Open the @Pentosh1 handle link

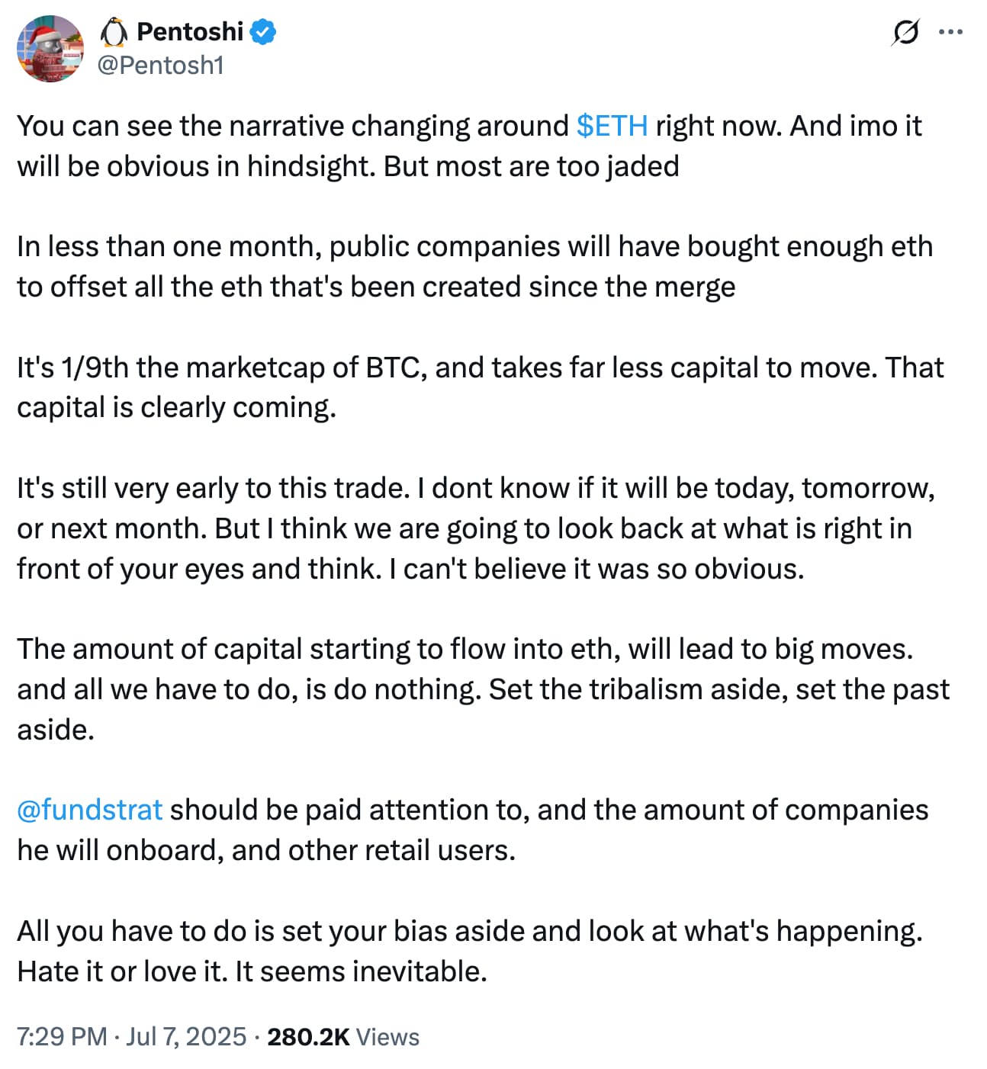pyautogui.click(x=160, y=66)
